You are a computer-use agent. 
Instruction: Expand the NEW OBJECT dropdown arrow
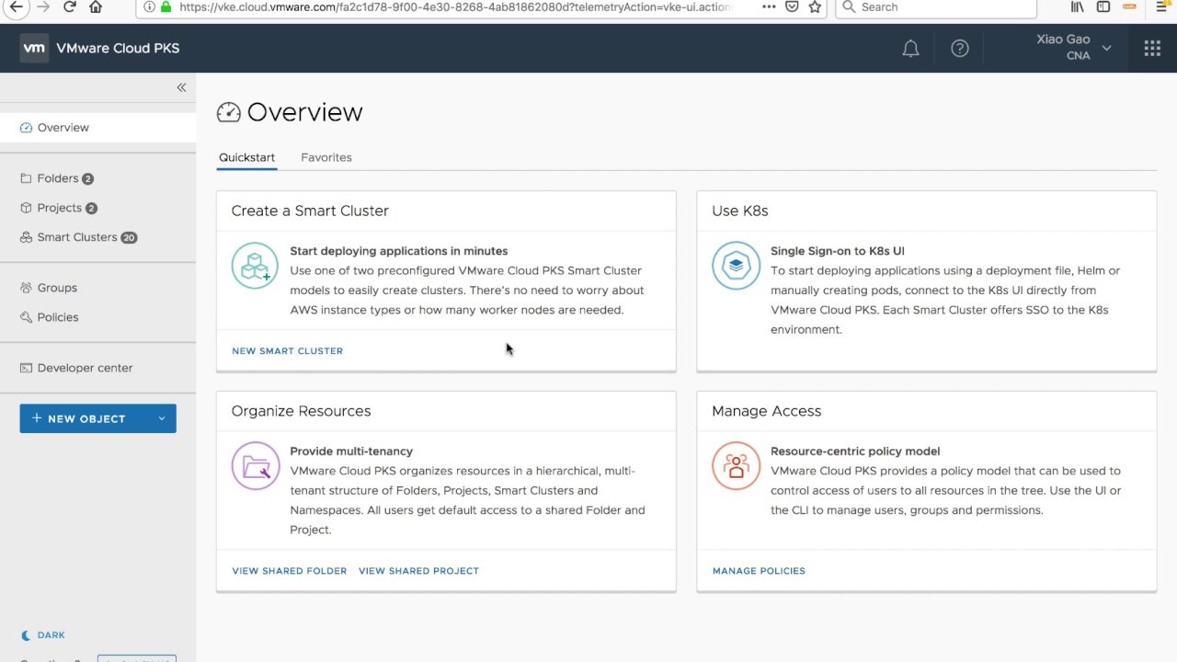162,418
